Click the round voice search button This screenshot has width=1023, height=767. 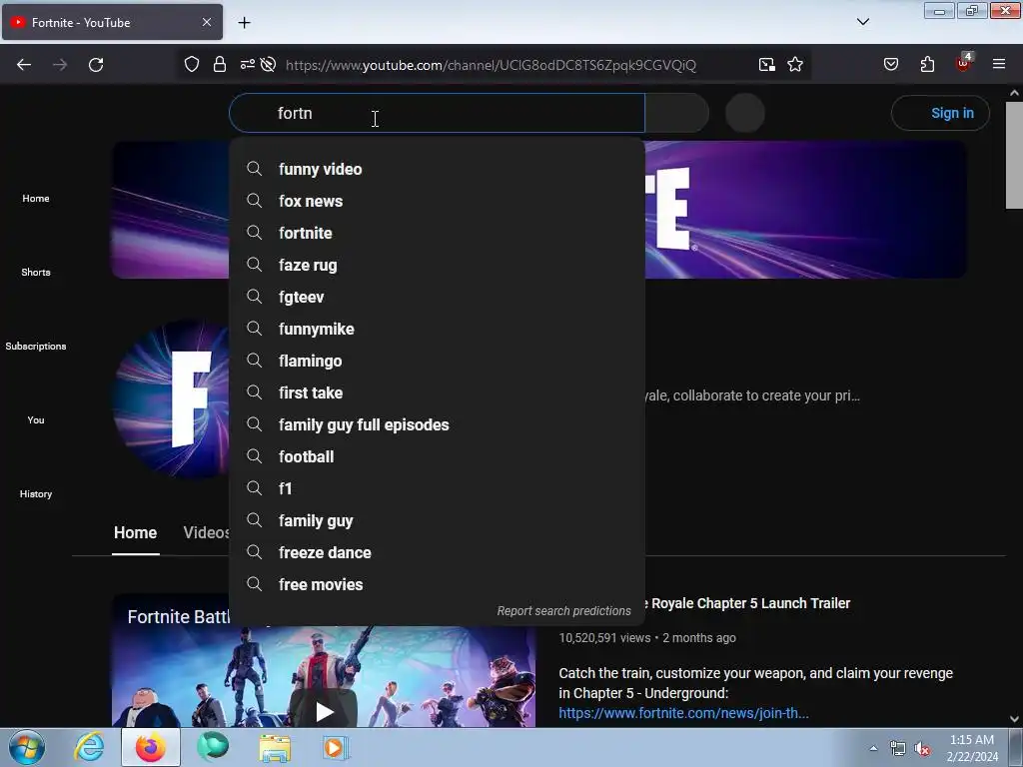click(745, 114)
